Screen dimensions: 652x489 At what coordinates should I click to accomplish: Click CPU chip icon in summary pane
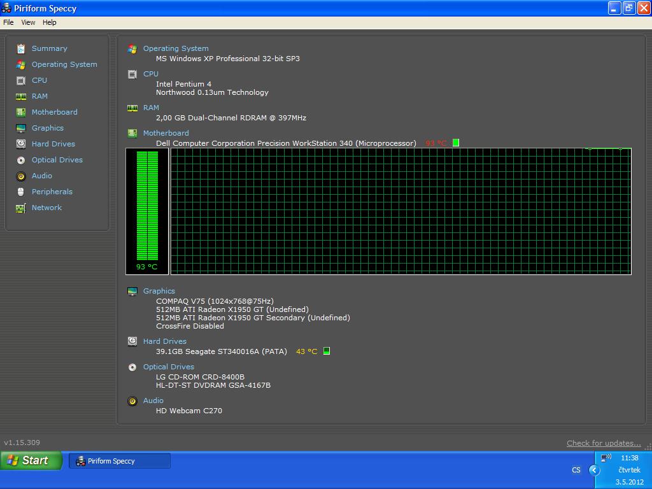point(132,74)
